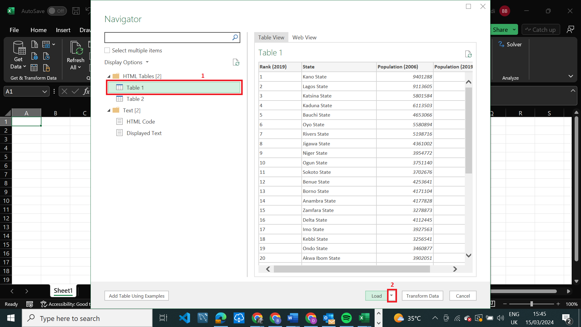Click the refresh preview icon beside Table 1 title
Viewport: 581px width, 327px height.
[468, 54]
